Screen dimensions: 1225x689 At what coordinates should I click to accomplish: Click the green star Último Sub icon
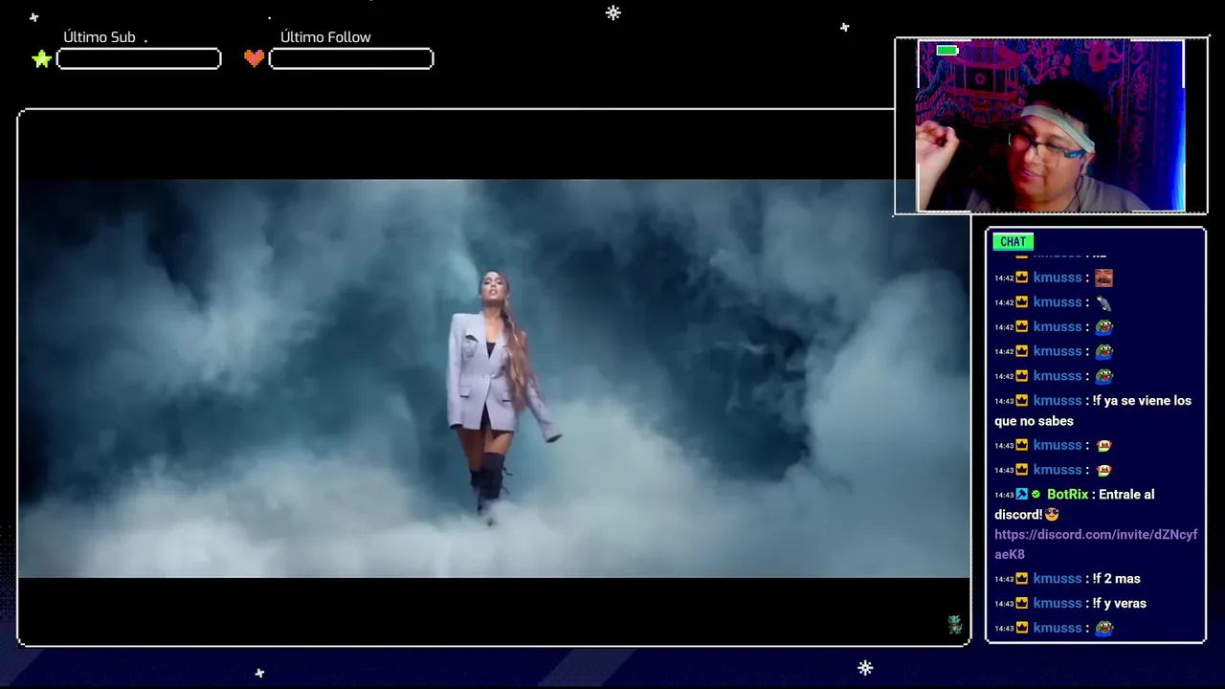(42, 59)
